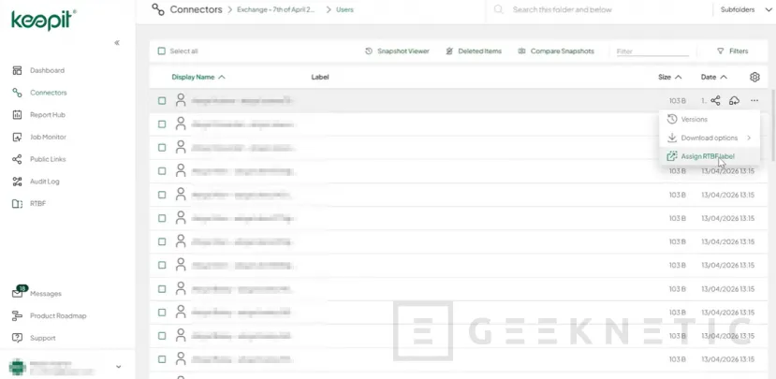The height and width of the screenshot is (379, 776).
Task: Open Compare Snapshots
Action: 556,51
